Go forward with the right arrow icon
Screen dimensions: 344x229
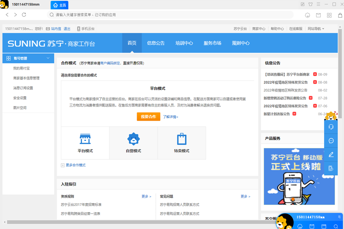coord(15,15)
